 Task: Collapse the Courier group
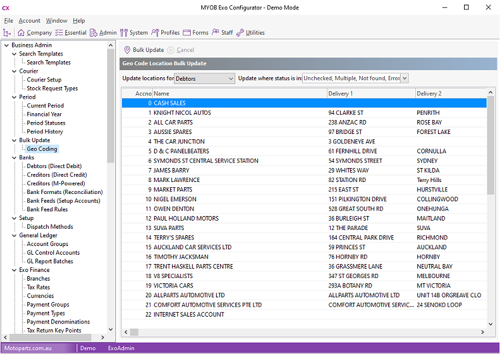tap(14, 71)
